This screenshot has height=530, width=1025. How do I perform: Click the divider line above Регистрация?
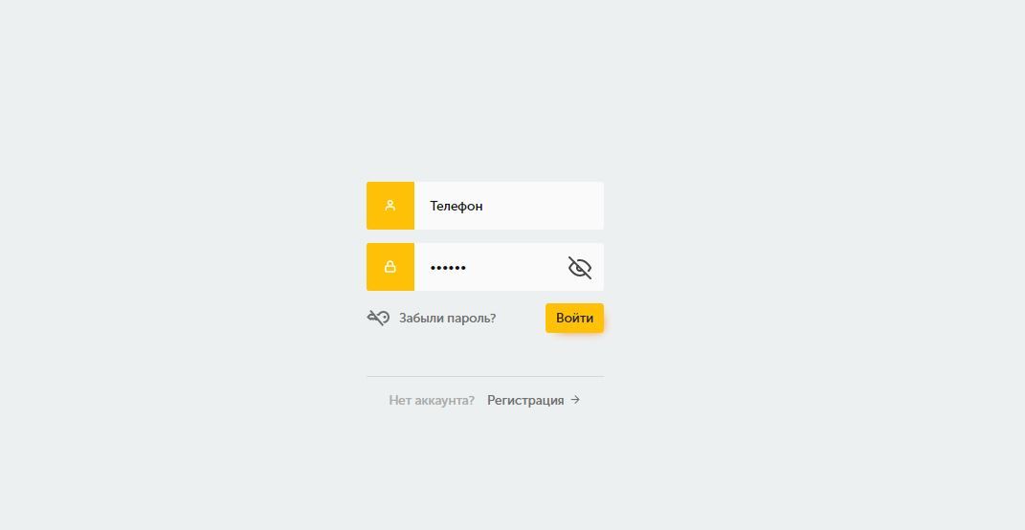[x=485, y=376]
